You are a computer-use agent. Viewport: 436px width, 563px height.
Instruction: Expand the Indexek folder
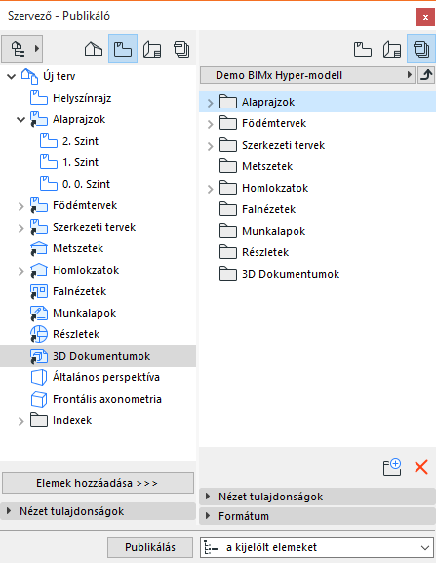(x=21, y=421)
